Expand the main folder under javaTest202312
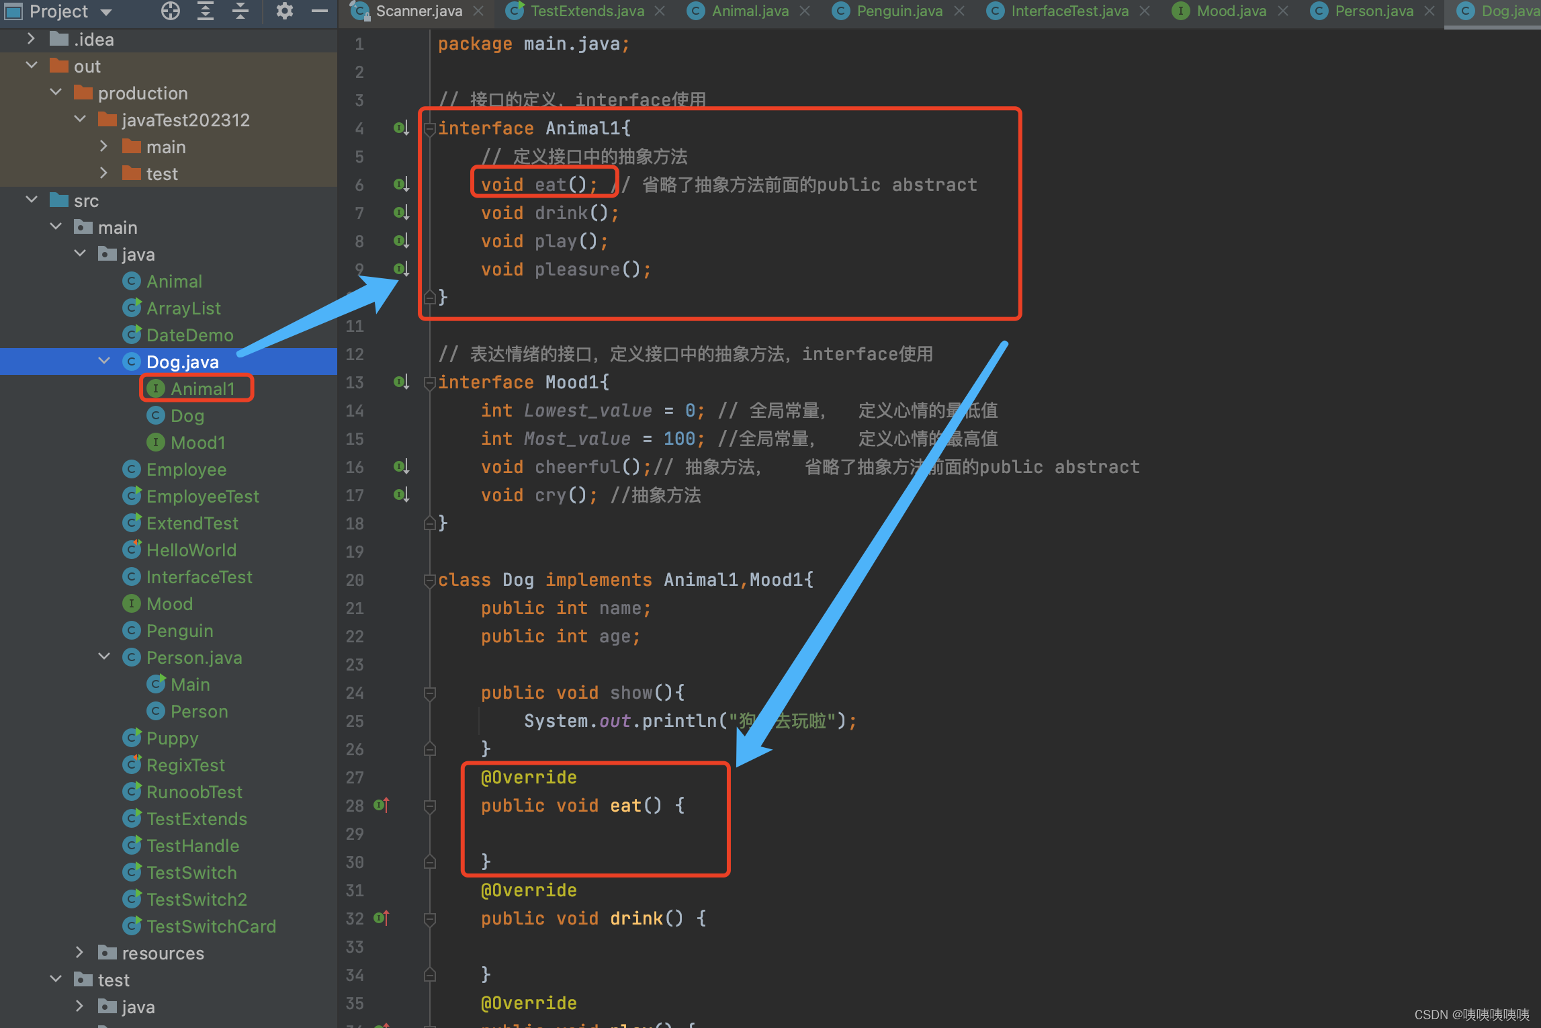The height and width of the screenshot is (1028, 1541). coord(103,146)
